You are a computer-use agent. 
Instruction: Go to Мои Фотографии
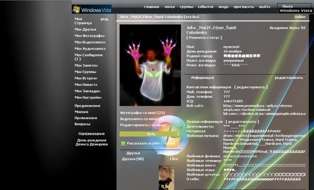[89, 36]
